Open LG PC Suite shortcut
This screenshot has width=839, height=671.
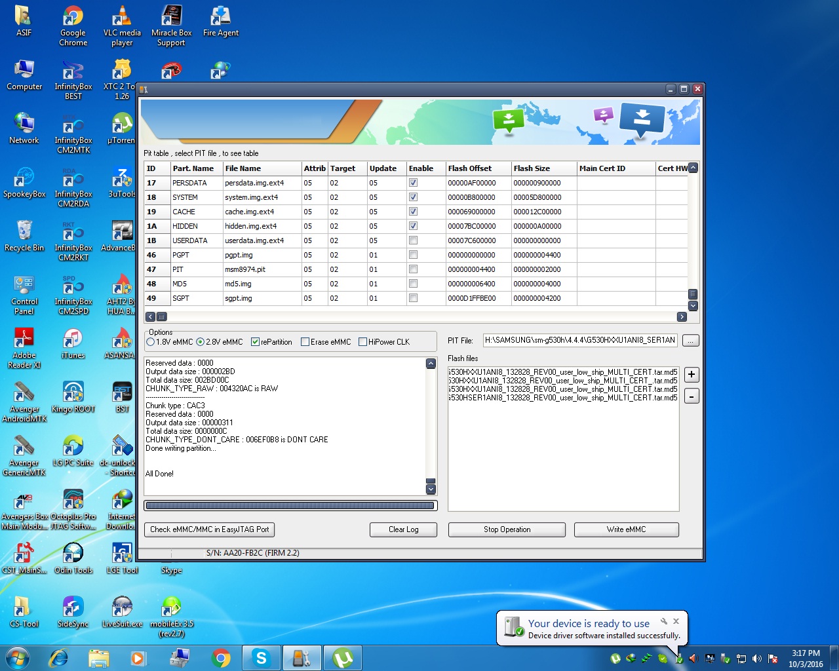(73, 451)
